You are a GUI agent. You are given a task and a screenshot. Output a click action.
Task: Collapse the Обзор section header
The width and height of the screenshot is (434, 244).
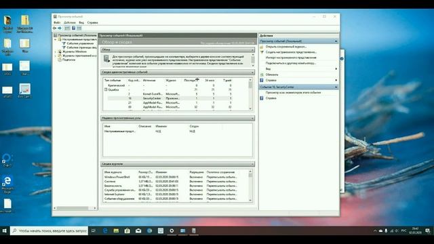tap(252, 49)
